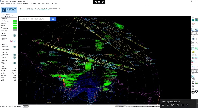Click the green Initialisation status indicator
198x108 pixels.
coord(15,21)
